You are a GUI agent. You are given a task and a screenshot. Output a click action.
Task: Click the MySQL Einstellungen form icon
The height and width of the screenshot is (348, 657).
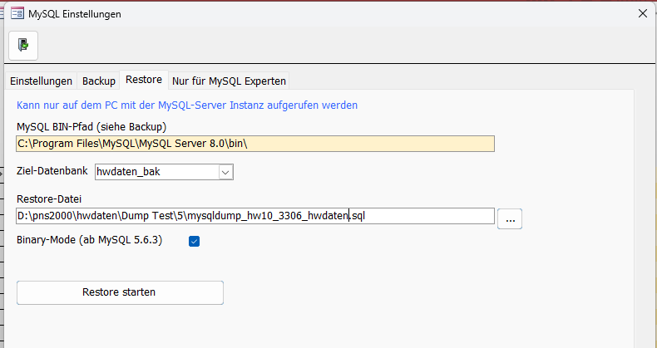17,14
